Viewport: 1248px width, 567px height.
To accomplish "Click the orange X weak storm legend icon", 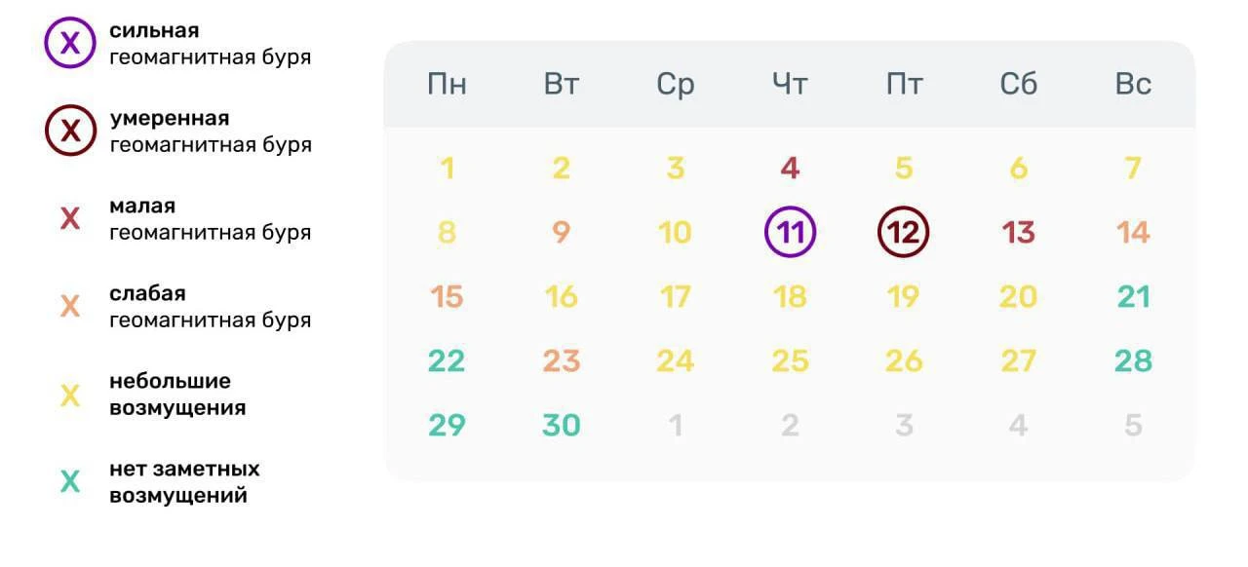I will point(70,307).
